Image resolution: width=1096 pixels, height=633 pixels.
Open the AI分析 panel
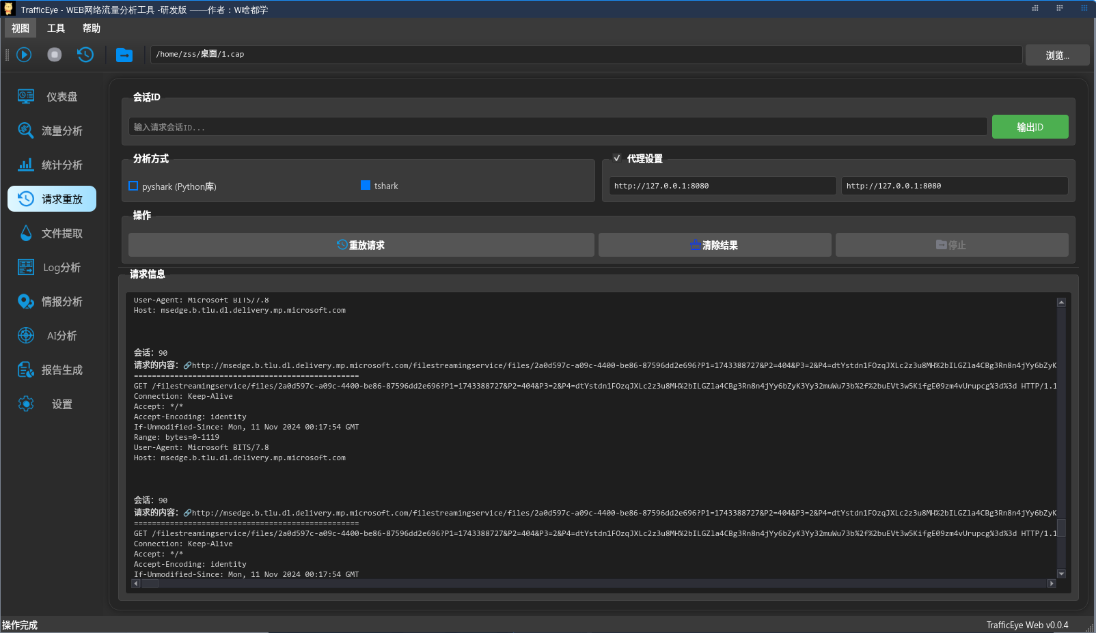click(51, 335)
